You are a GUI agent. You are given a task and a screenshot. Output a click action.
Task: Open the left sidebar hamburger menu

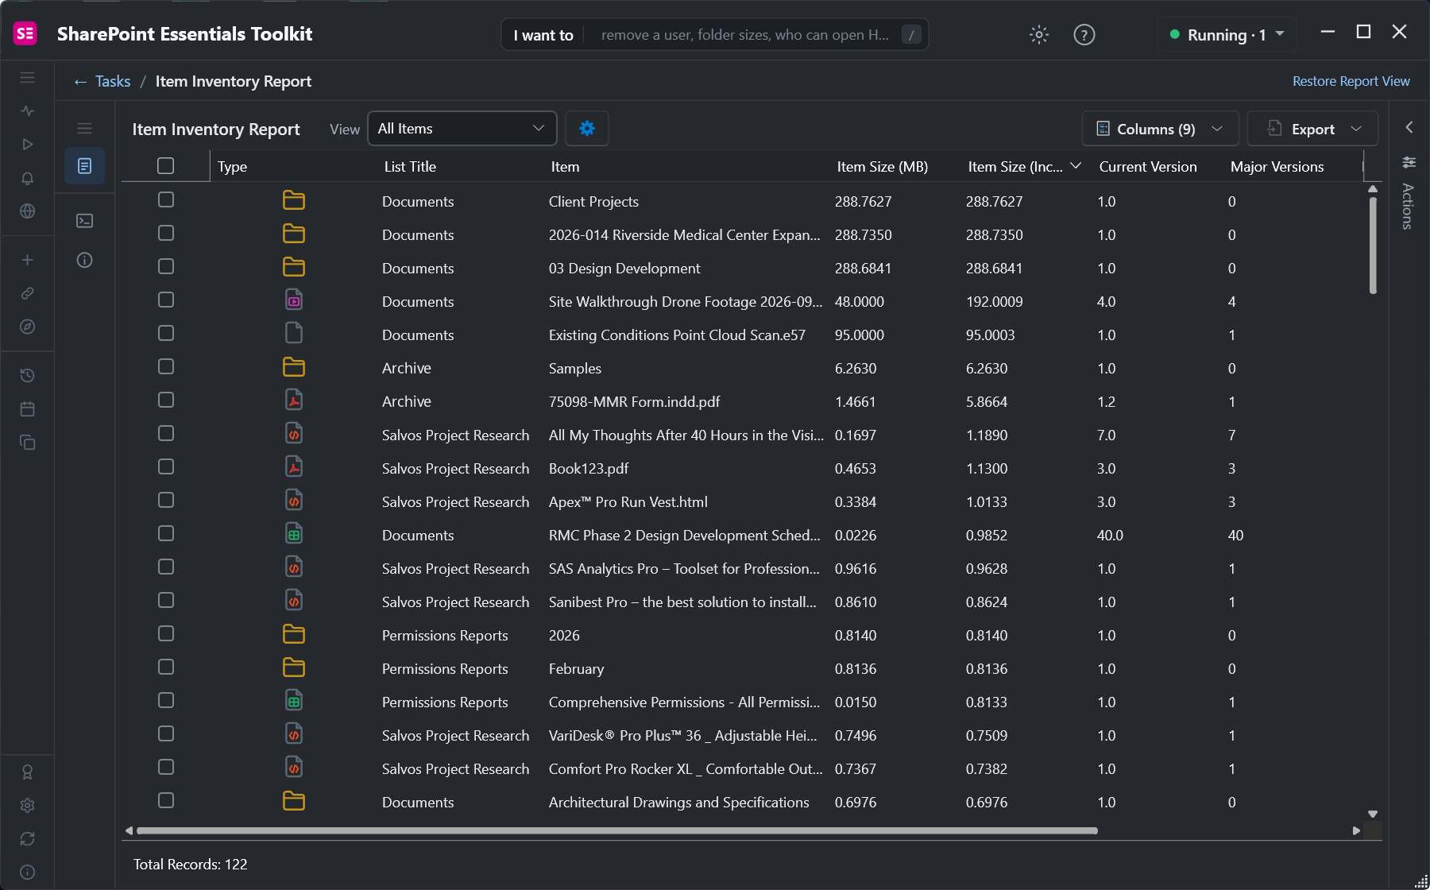[28, 78]
